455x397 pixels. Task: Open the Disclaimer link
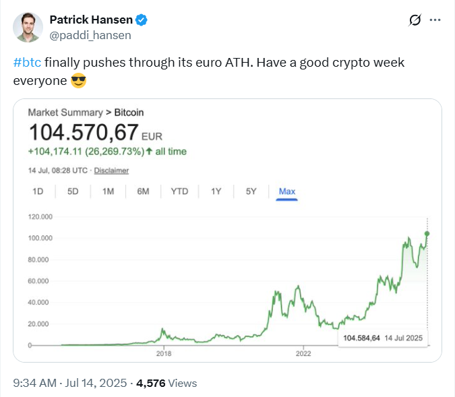(x=111, y=171)
